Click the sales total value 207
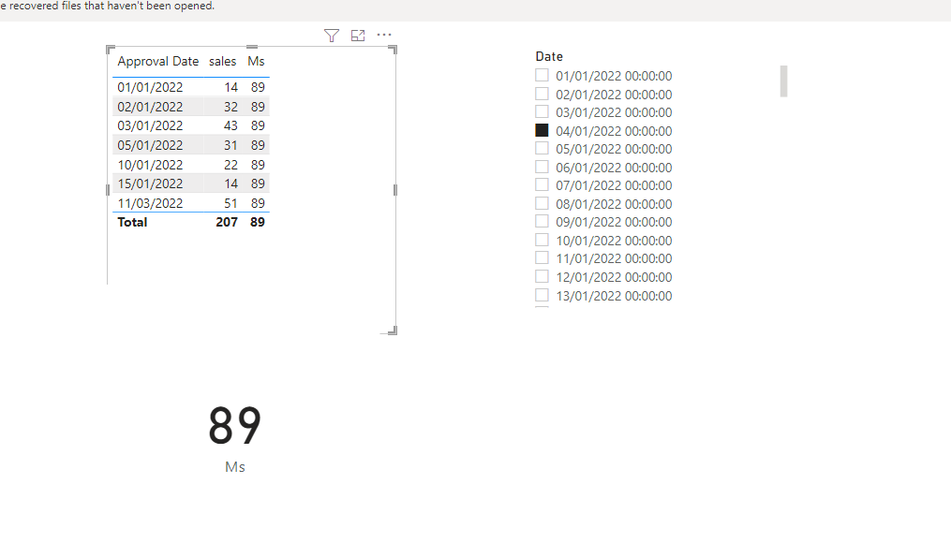This screenshot has width=951, height=543. [226, 223]
